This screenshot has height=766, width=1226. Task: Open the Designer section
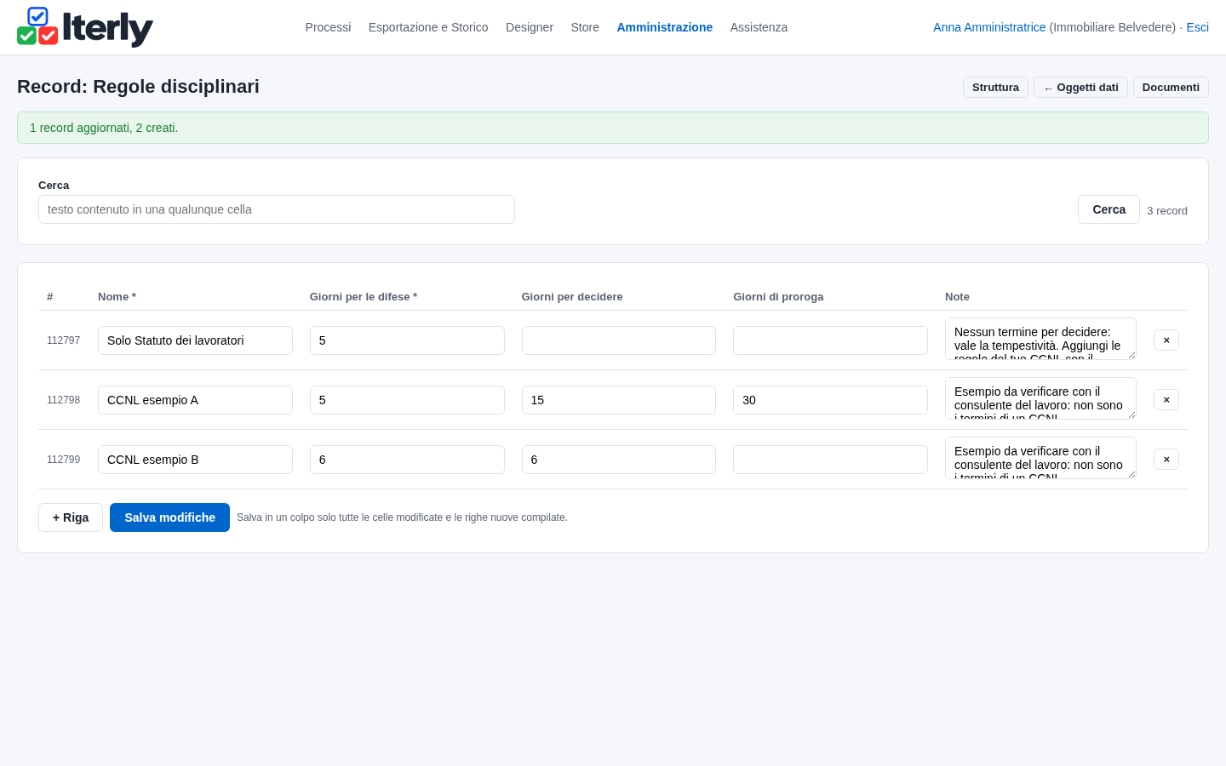530,27
